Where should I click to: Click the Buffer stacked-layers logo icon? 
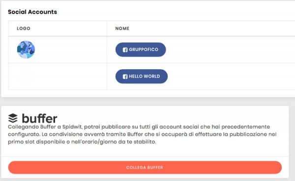[13, 118]
